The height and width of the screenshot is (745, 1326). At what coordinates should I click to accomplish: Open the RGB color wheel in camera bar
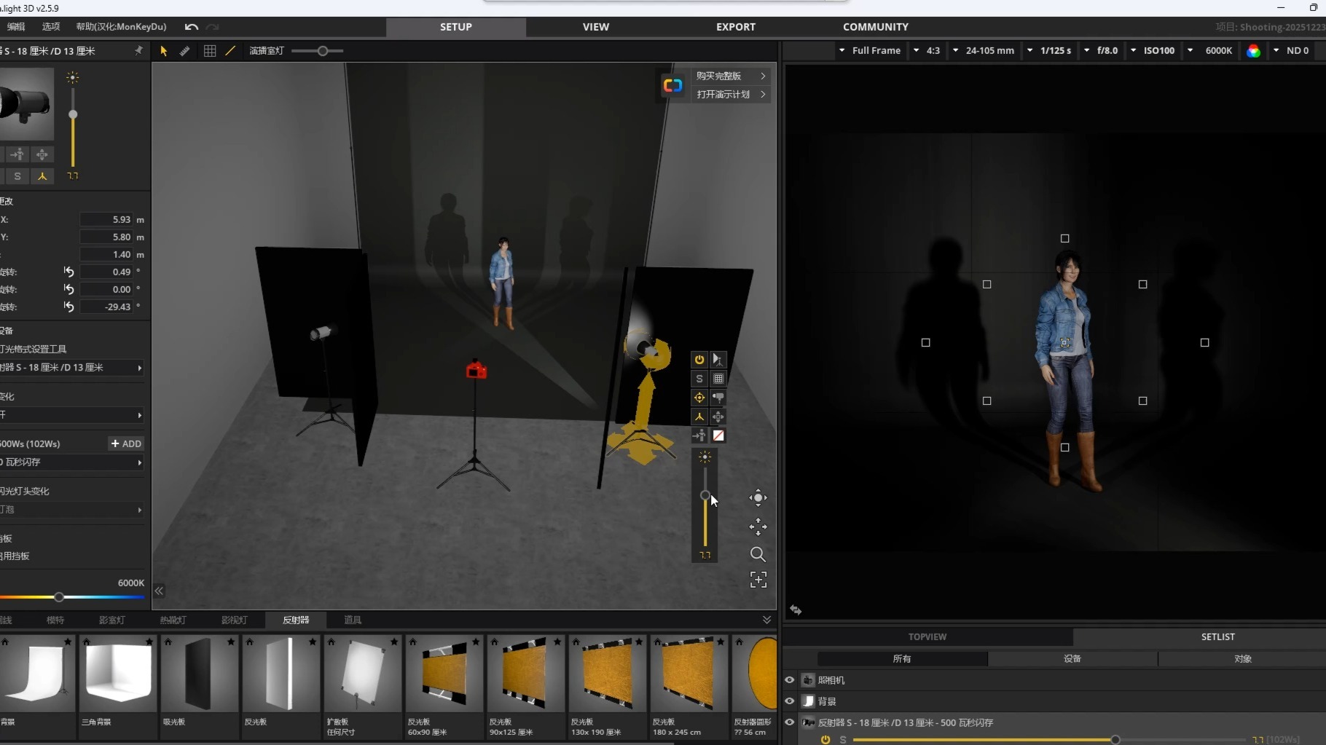[1253, 51]
